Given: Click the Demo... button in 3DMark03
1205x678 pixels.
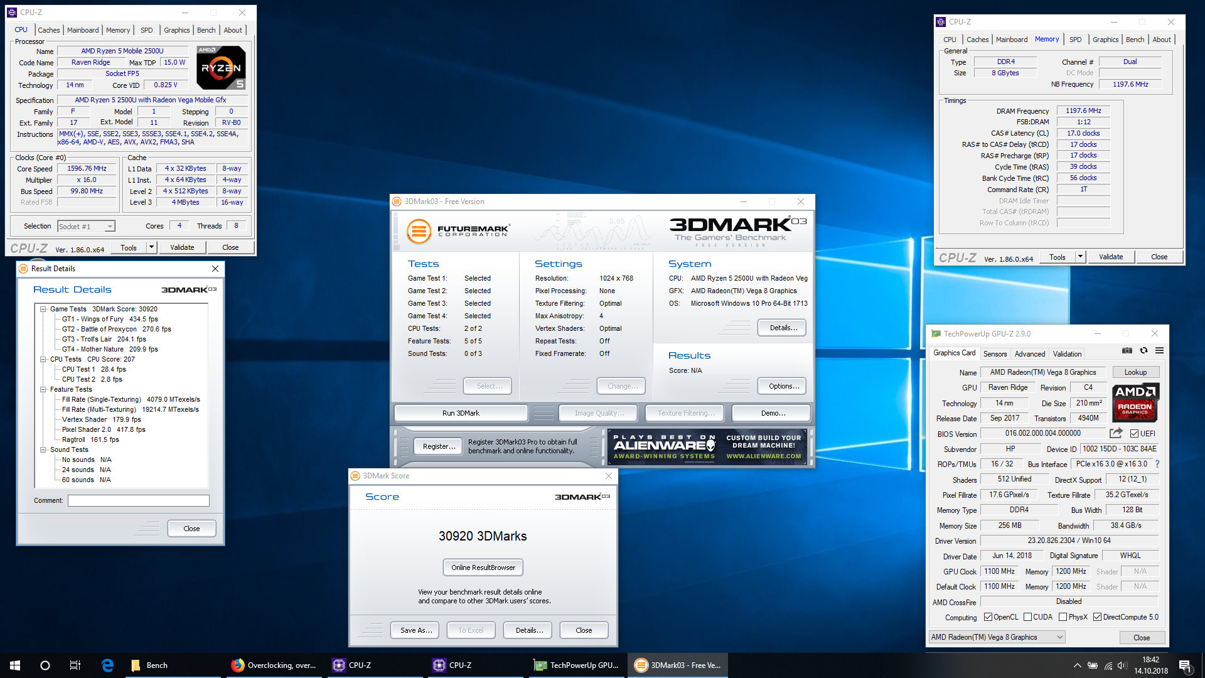Looking at the screenshot, I should tap(772, 413).
